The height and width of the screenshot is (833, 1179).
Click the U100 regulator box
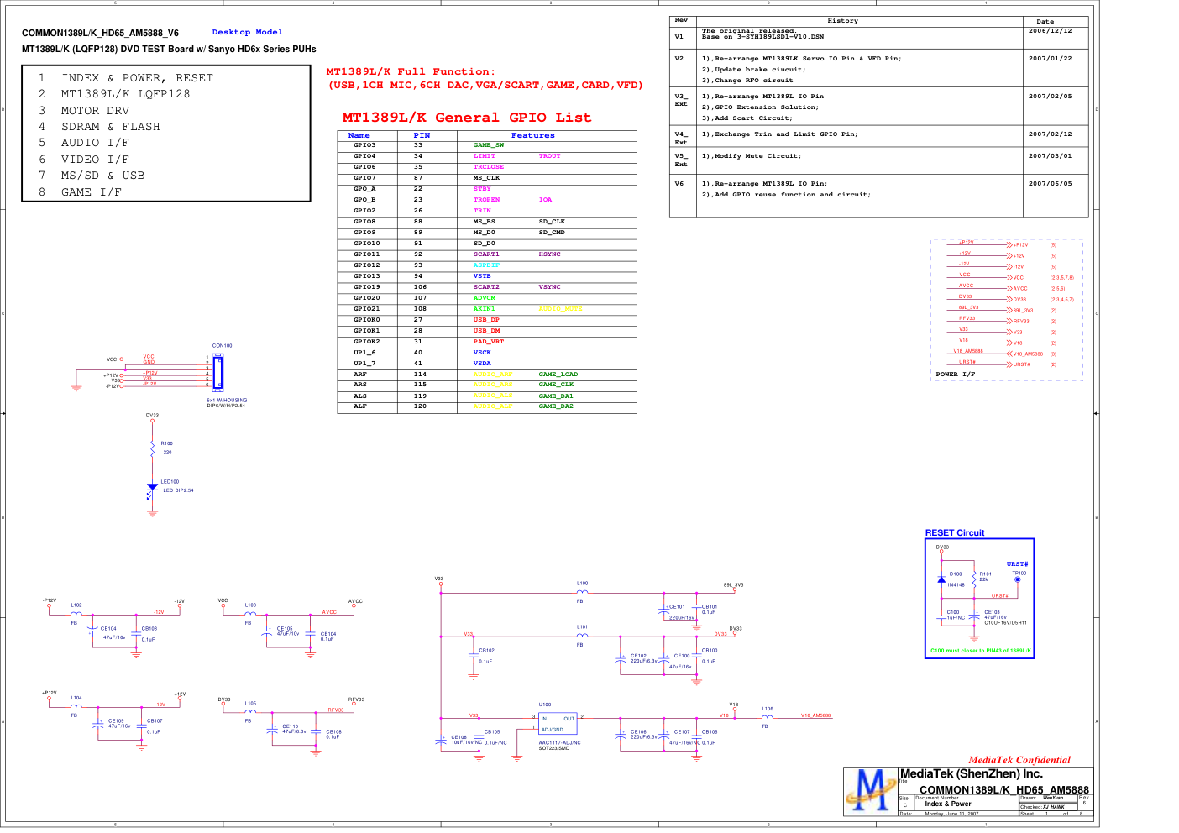(558, 723)
